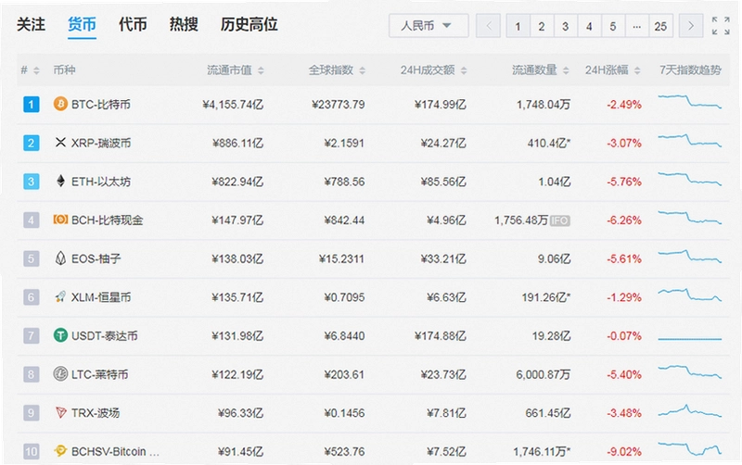Viewport: 742px width, 465px height.
Task: Go to the next page arrow
Action: (690, 26)
